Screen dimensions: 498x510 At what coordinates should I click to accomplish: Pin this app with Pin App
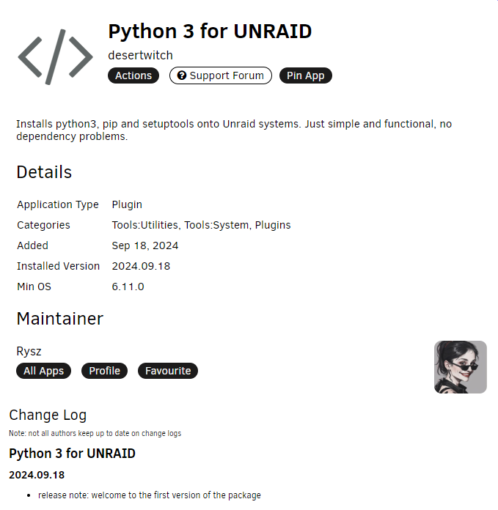click(x=306, y=75)
